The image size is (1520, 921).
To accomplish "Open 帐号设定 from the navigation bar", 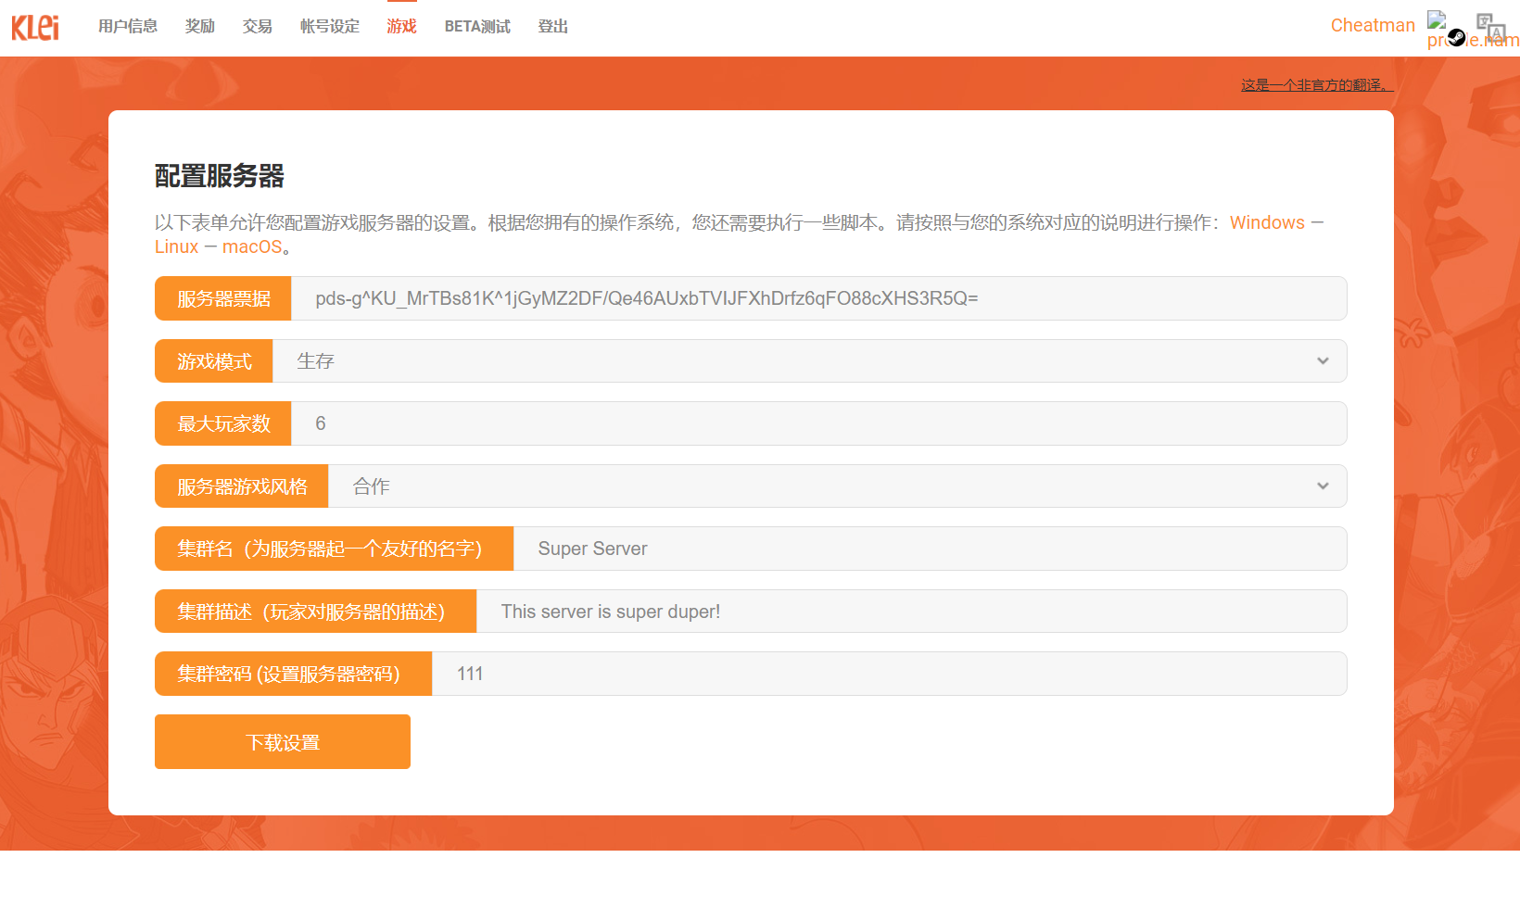I will 329,26.
